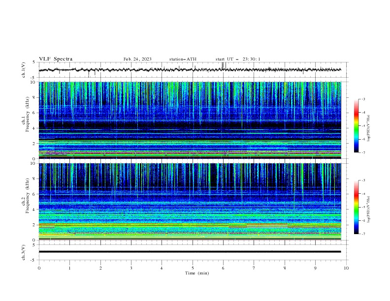390x301 pixels.
Task: Click the ch.2 spectrogram color scale bar
Action: pos(356,207)
